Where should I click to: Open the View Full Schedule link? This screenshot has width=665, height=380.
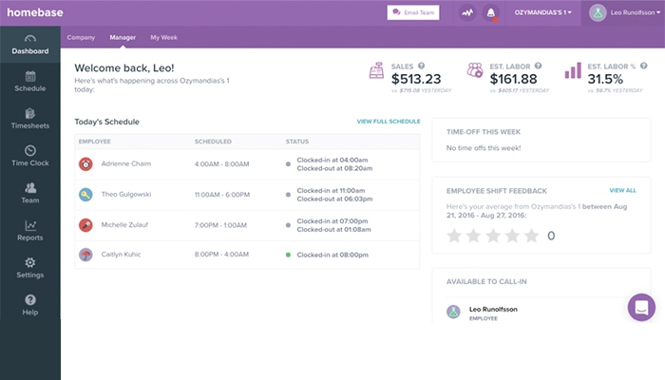[x=388, y=122]
